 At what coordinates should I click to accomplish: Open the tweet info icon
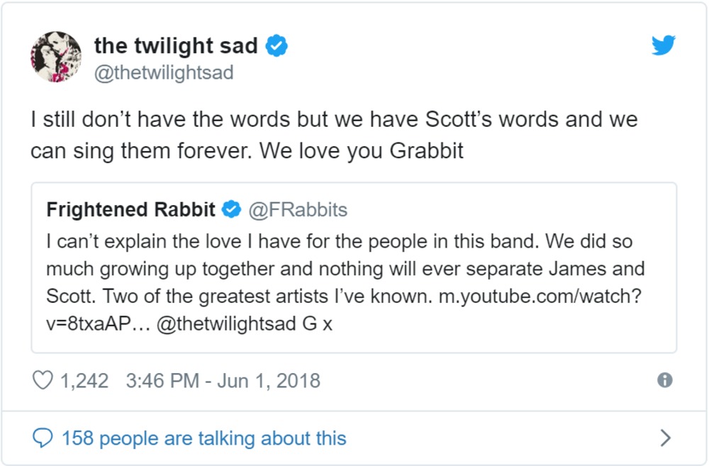664,381
